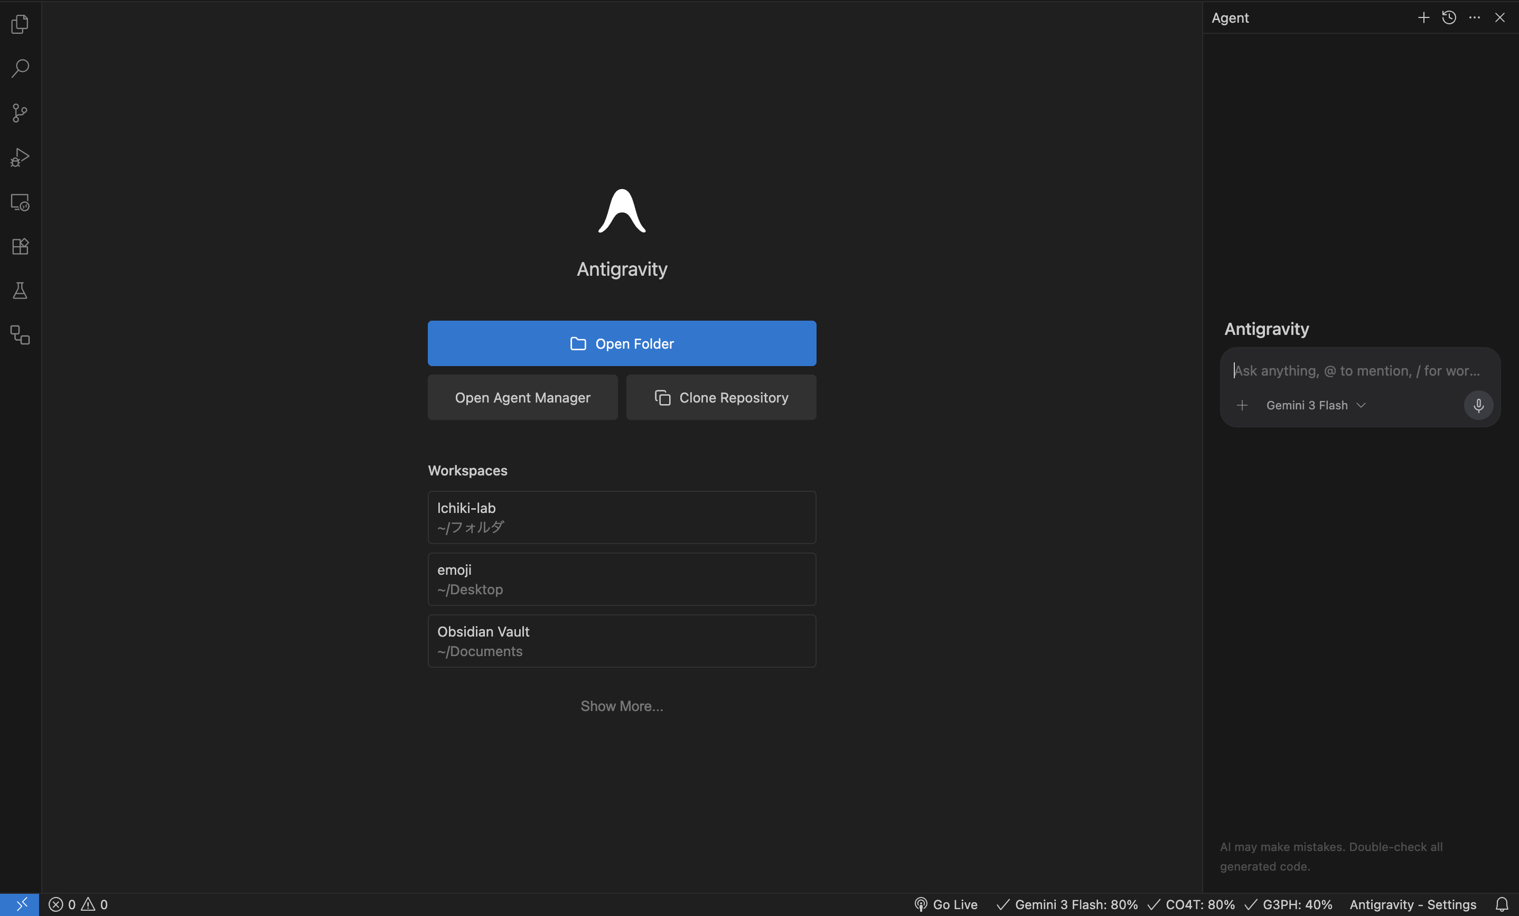Click Antigravity - Settings in status bar

tap(1413, 904)
